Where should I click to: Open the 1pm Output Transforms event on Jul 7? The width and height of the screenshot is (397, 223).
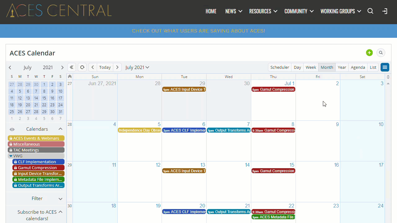click(229, 130)
